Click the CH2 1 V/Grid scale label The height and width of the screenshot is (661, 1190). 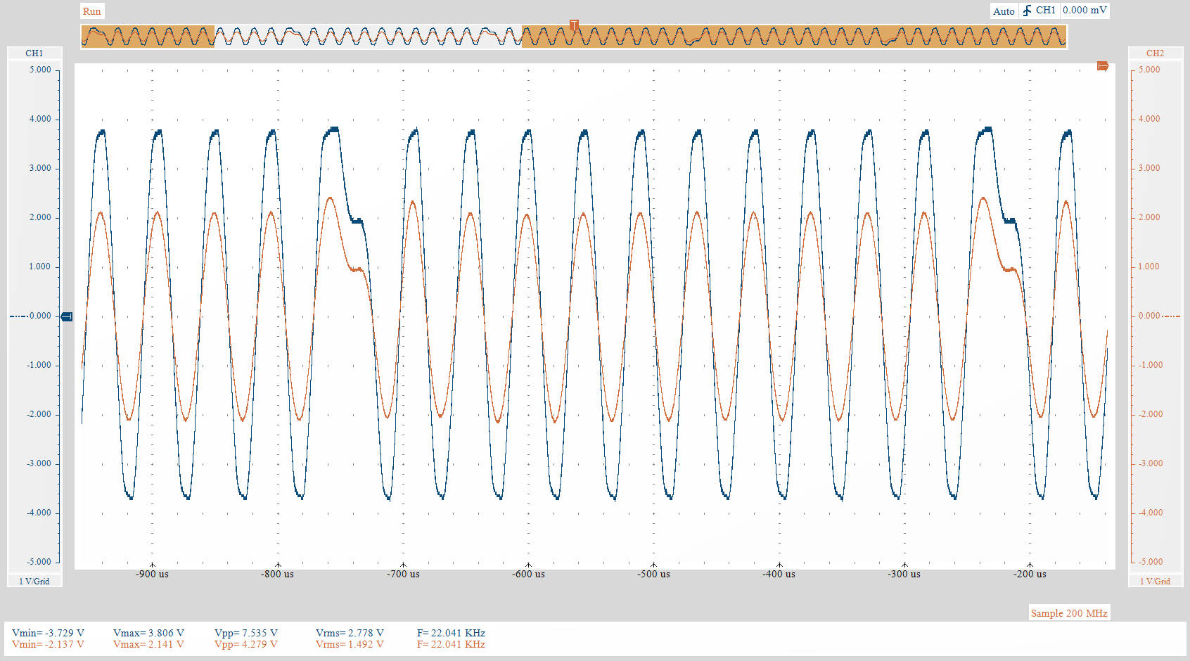tap(1155, 582)
